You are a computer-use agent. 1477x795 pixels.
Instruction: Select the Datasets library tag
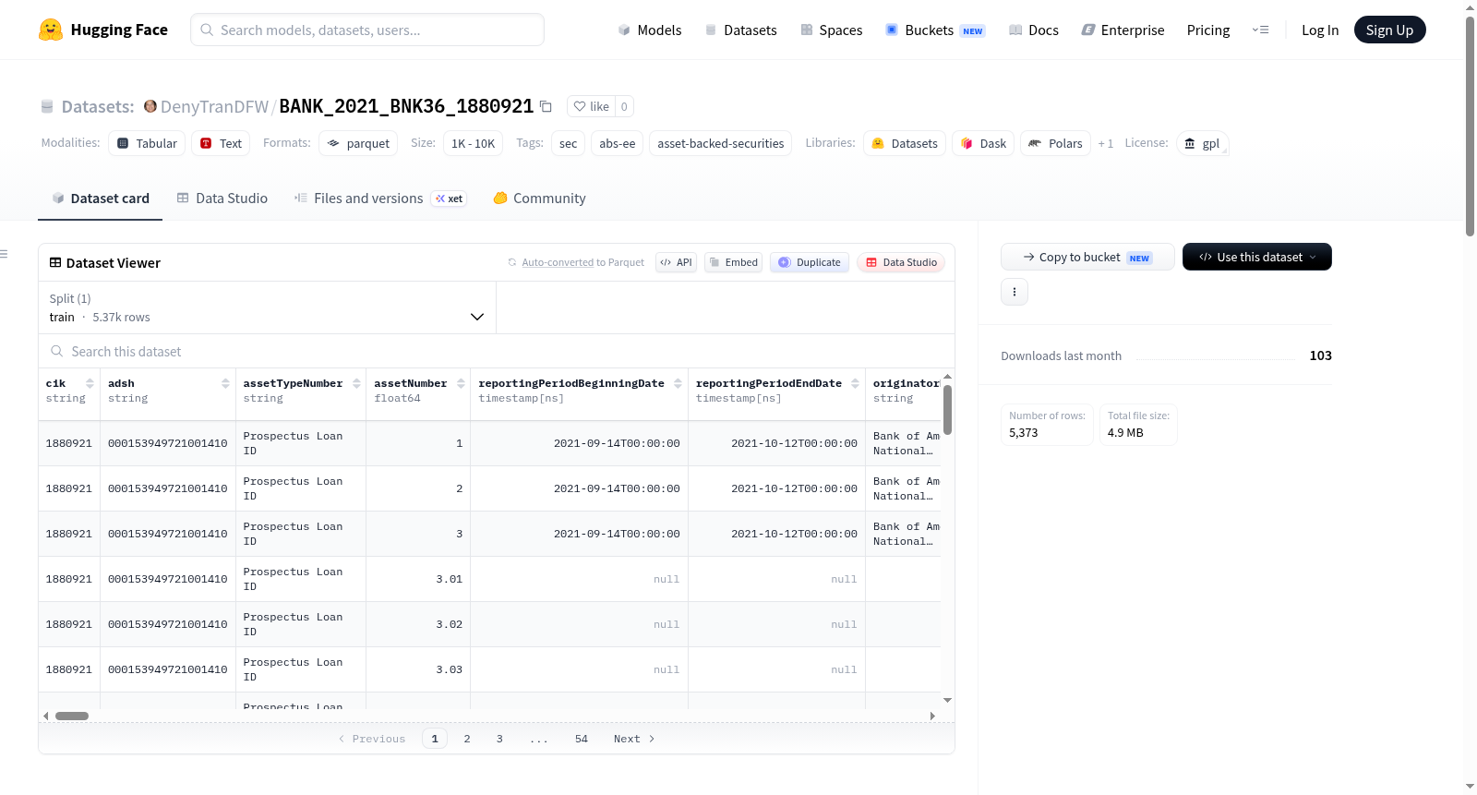(x=905, y=143)
